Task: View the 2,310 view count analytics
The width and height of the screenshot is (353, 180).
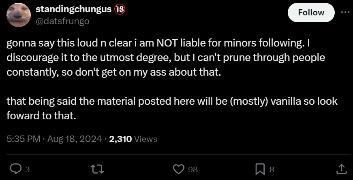Action: (x=120, y=139)
